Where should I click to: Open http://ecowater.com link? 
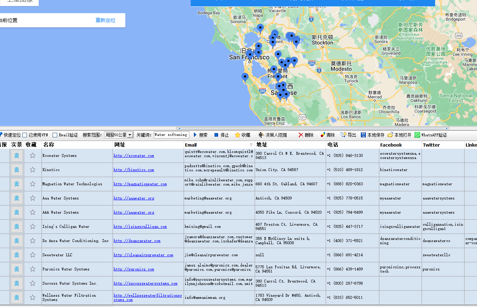point(134,155)
